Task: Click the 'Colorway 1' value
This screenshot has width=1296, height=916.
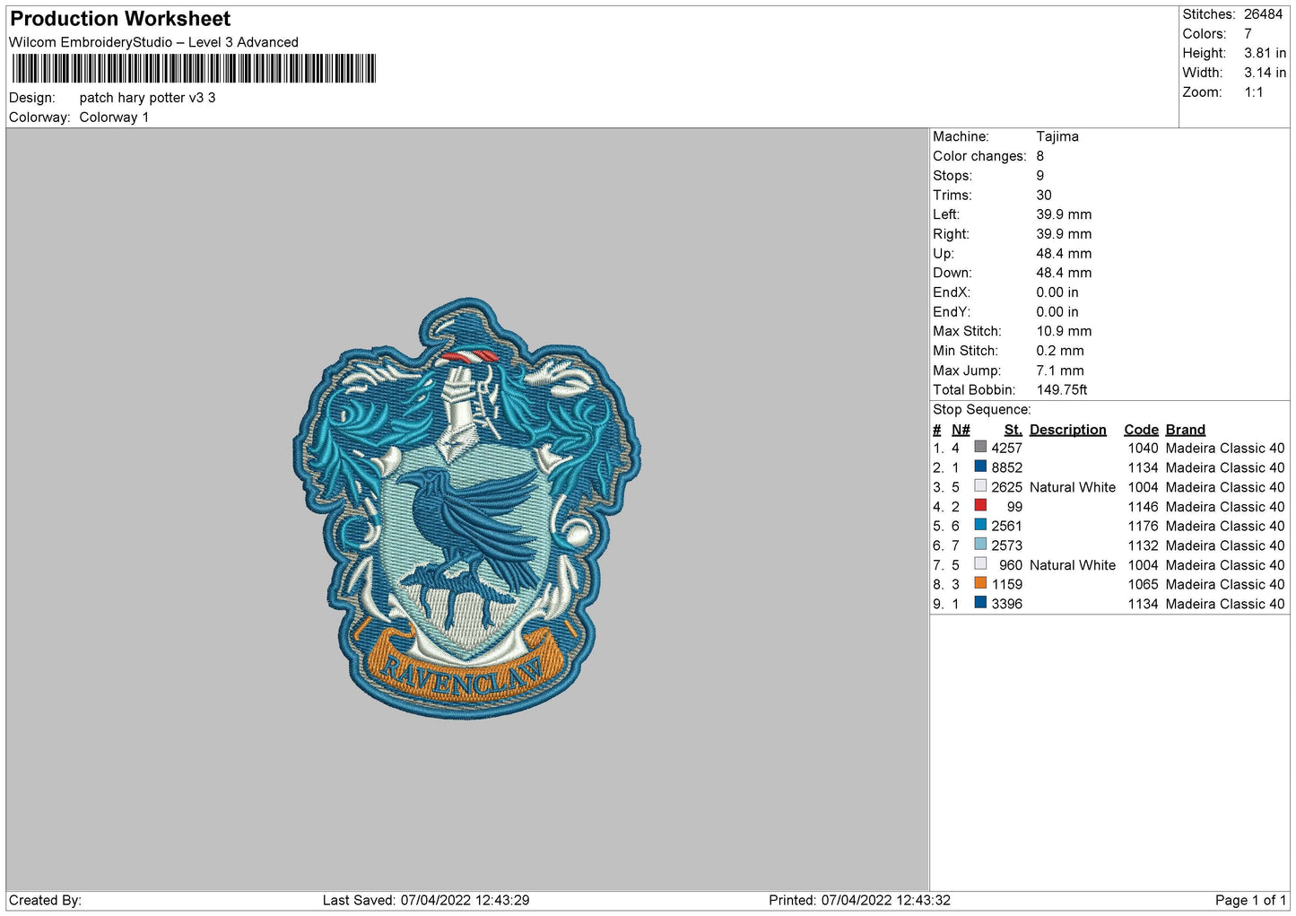Action: 114,118
